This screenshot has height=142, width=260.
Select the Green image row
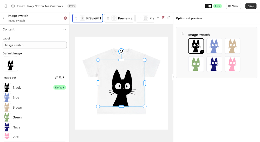tap(34, 117)
